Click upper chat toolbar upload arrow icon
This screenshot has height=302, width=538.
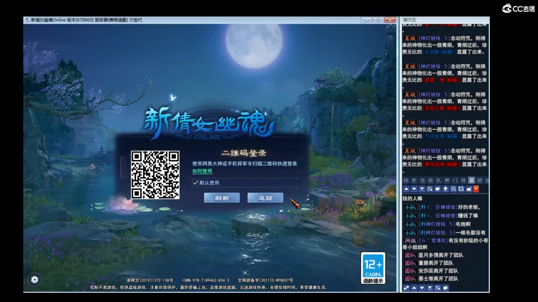445,189
